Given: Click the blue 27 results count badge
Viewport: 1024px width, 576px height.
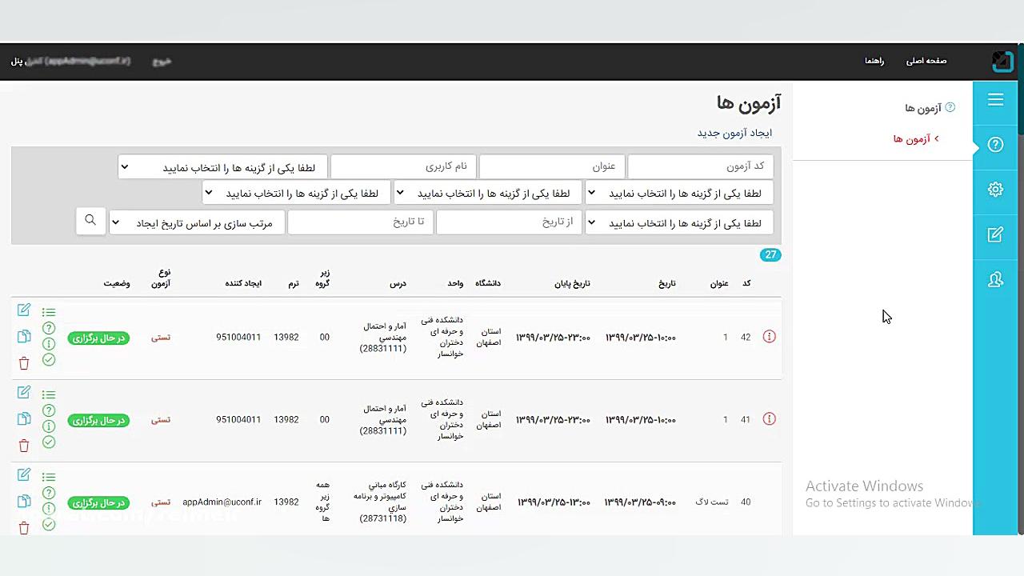Looking at the screenshot, I should pyautogui.click(x=770, y=254).
